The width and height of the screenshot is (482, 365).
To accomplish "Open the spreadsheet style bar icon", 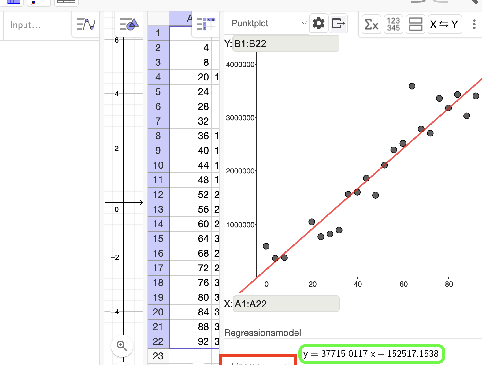I will 206,24.
